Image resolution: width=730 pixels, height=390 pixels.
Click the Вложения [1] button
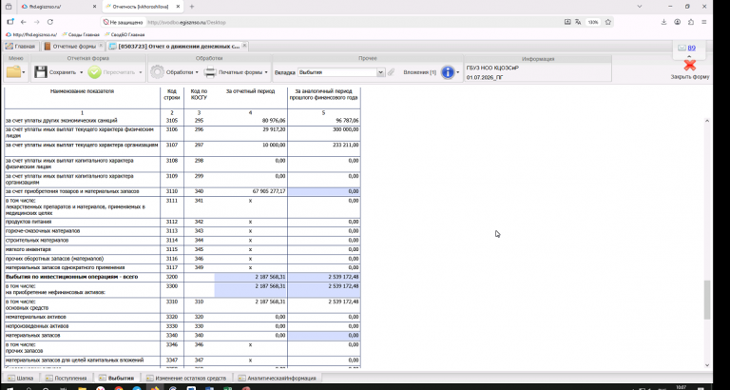pos(419,72)
